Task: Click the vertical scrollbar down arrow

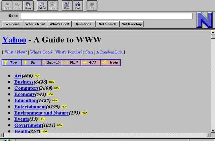Action: click(x=213, y=130)
